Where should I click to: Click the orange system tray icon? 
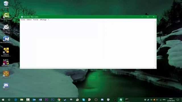pos(154,100)
